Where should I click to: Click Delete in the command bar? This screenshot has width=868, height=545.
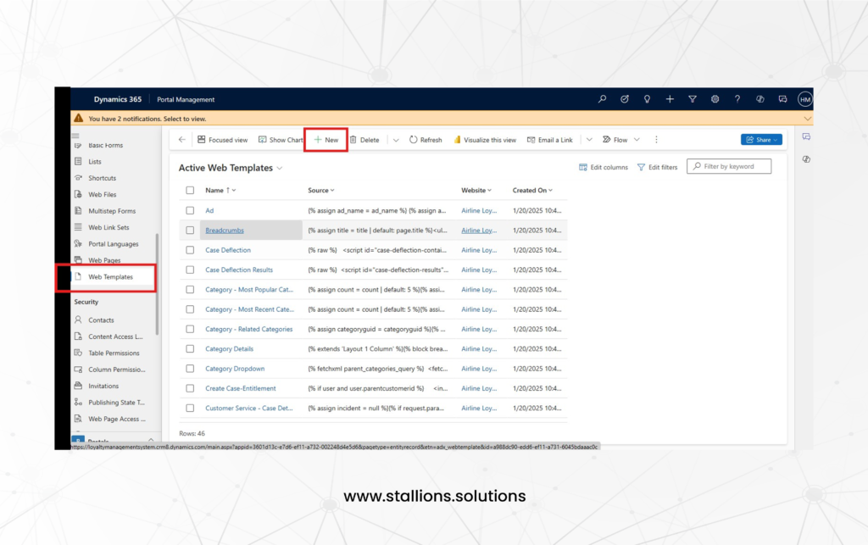pos(364,140)
